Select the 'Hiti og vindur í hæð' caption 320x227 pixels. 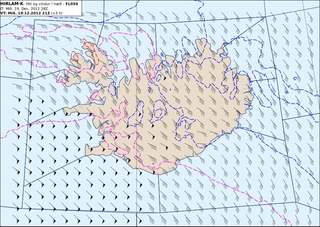coord(44,4)
